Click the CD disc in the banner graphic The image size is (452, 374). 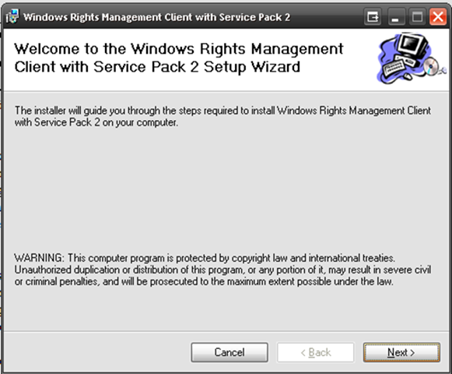(x=431, y=67)
